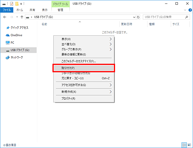
Task: Expand the address bar history dropdown
Action: tap(134, 17)
